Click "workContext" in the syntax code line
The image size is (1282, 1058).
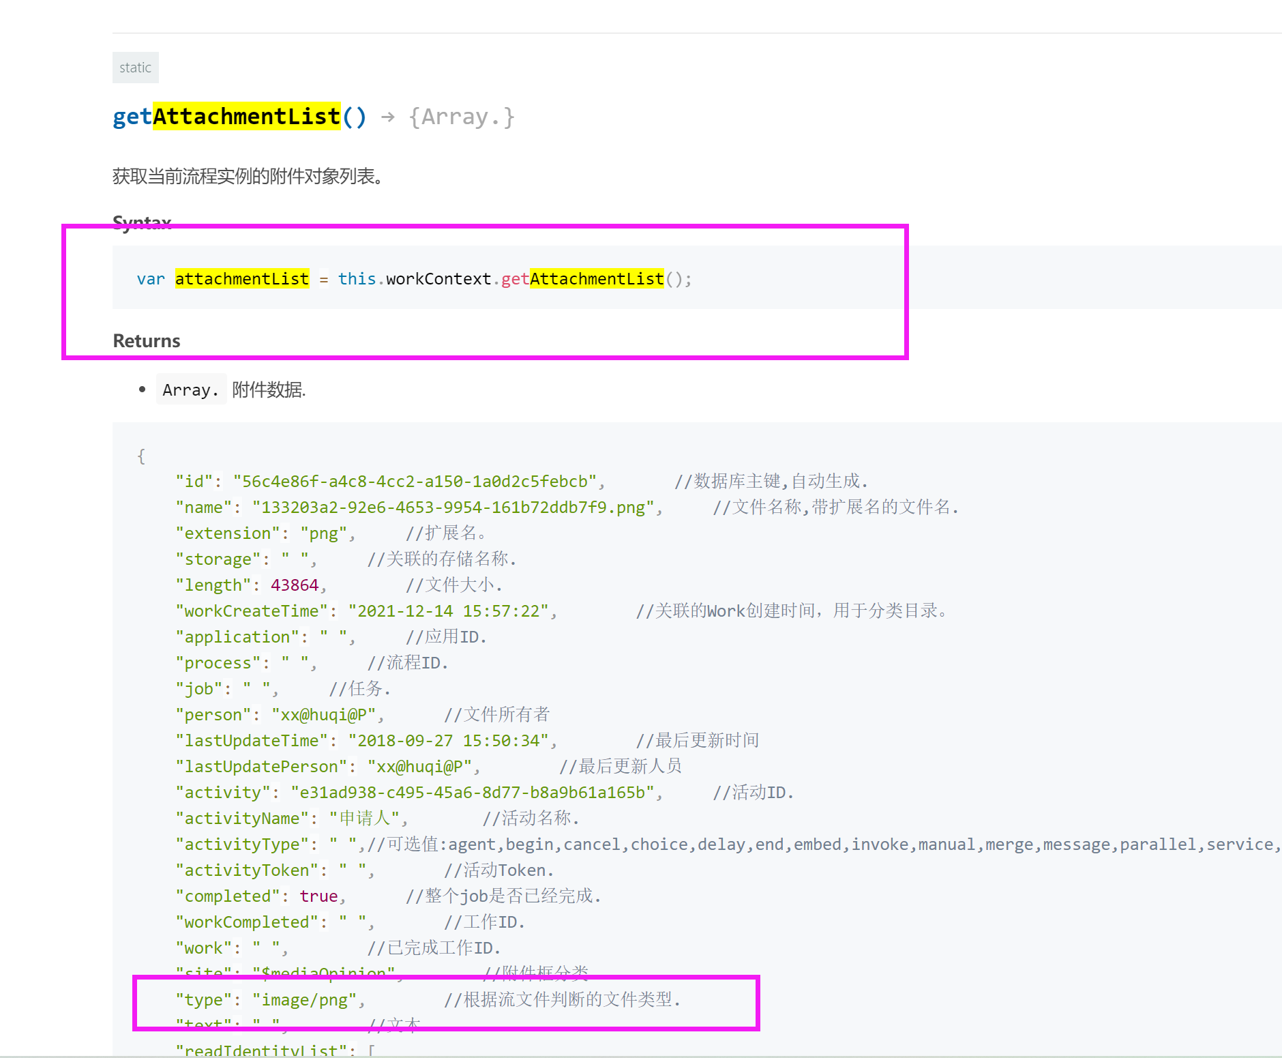coord(438,279)
